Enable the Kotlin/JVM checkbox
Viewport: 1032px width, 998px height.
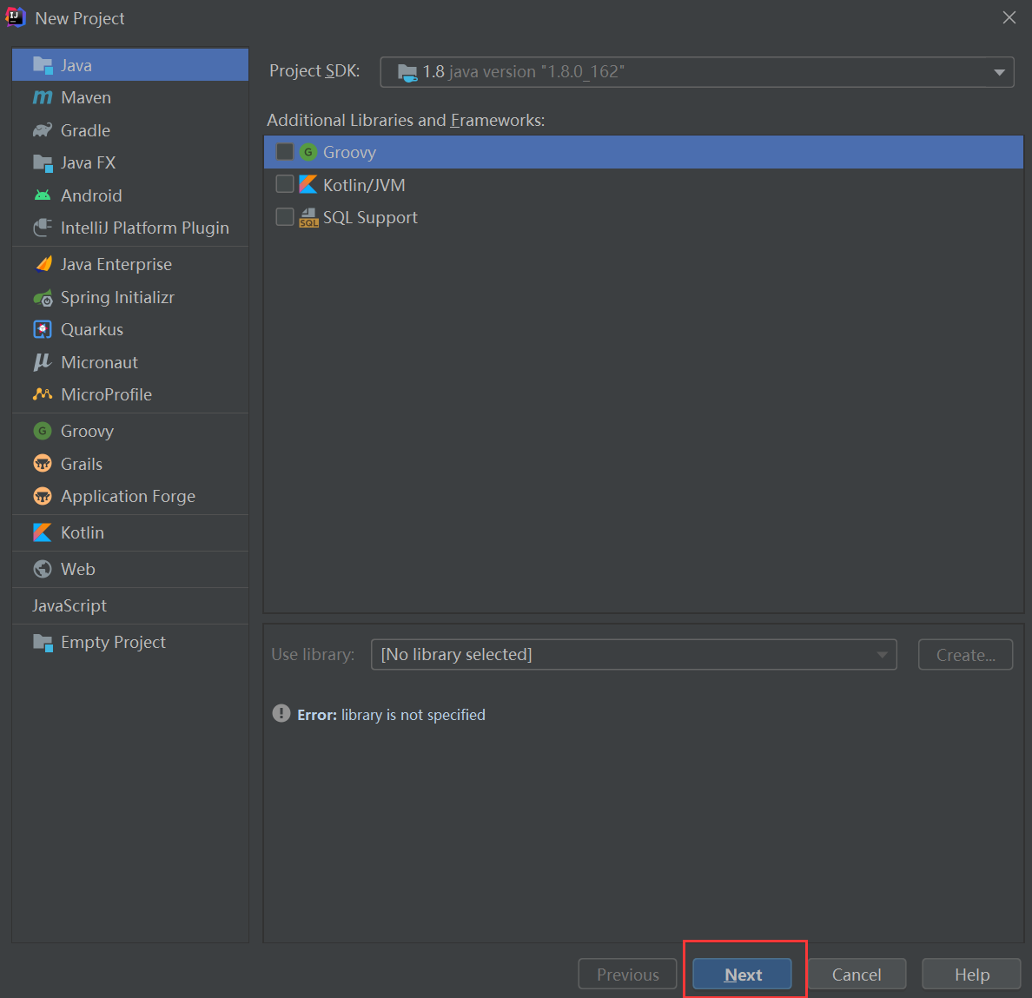pyautogui.click(x=285, y=184)
